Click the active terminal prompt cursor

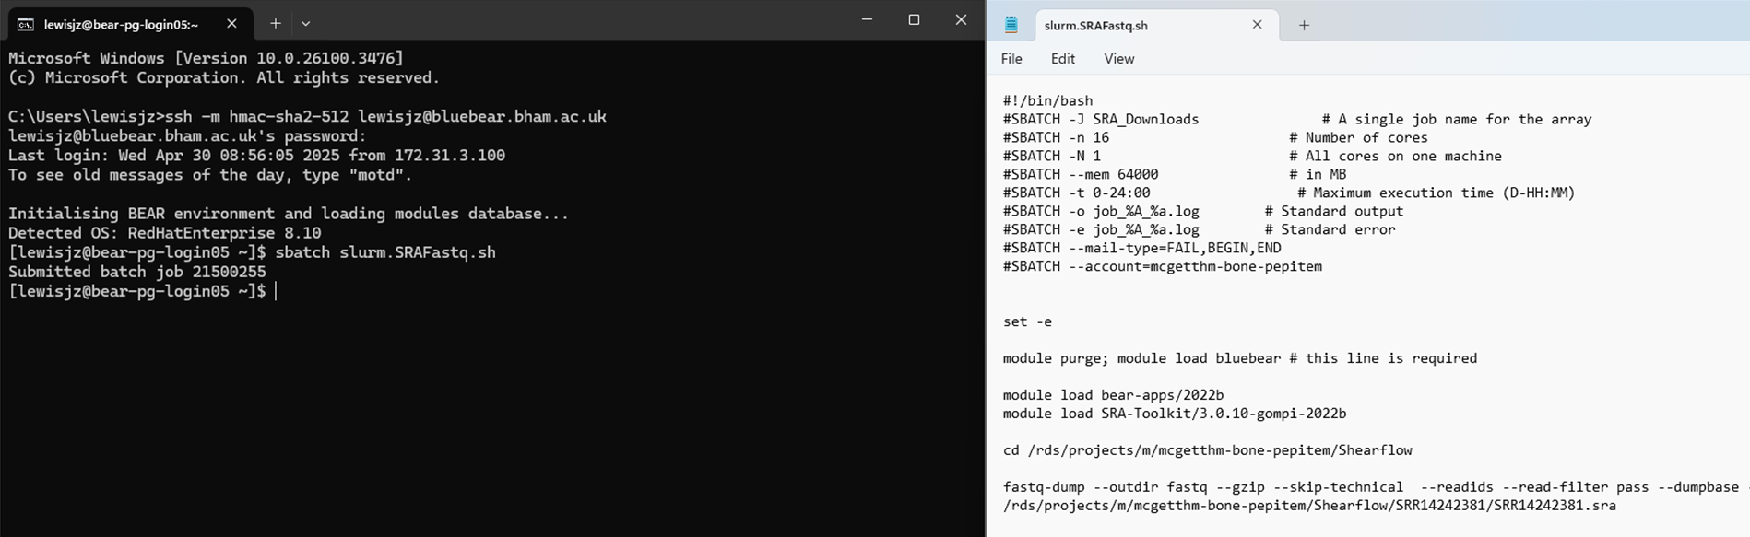point(276,292)
